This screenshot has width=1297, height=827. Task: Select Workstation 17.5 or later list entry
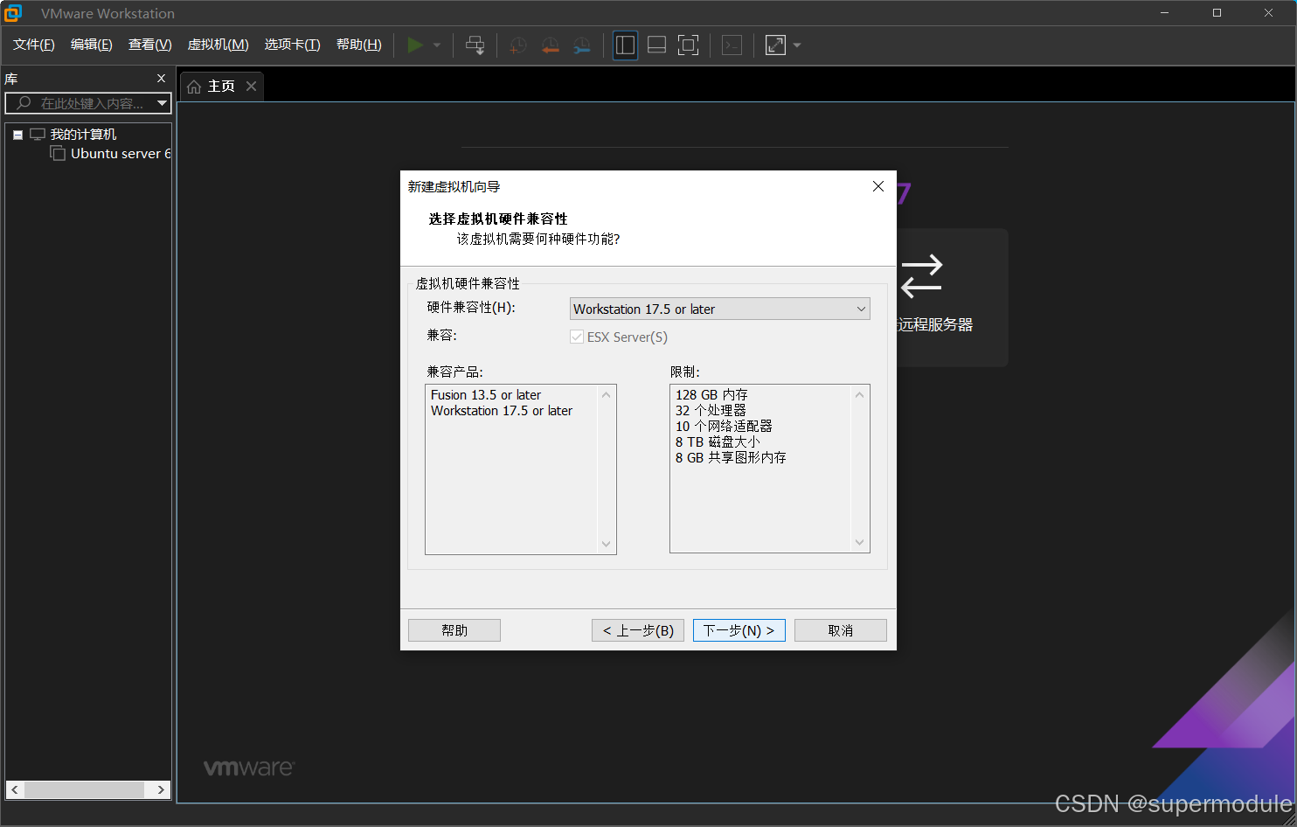point(502,411)
